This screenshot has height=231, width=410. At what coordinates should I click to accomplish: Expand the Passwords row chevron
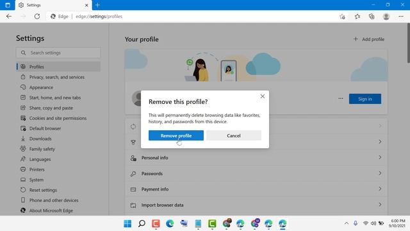coord(380,173)
